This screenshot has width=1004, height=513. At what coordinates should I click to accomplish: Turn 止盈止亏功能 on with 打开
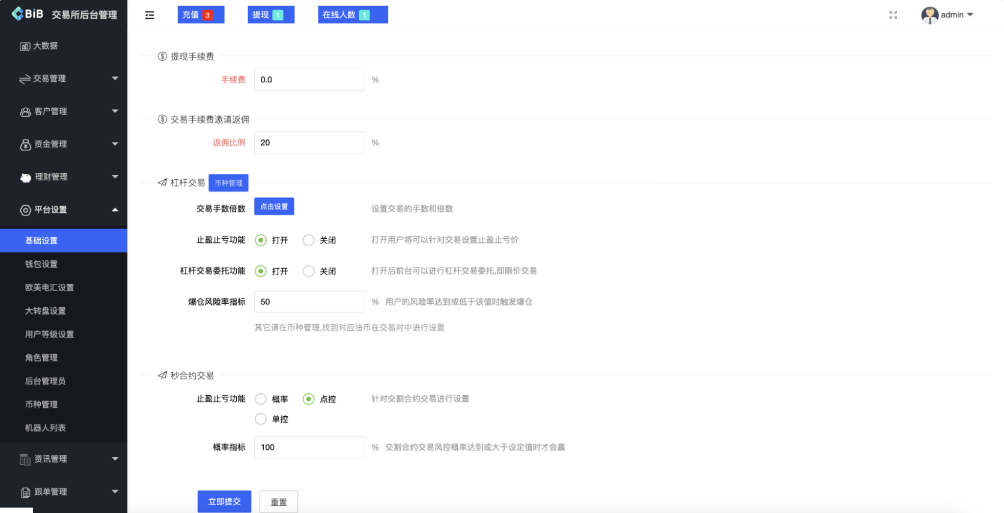pyautogui.click(x=261, y=240)
